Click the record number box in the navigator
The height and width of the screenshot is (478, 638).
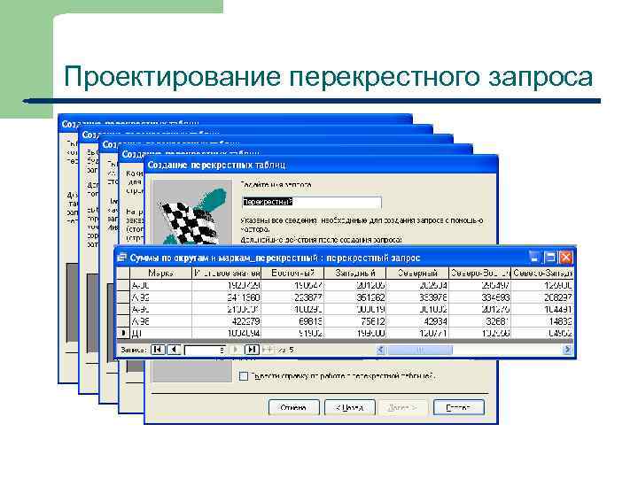[205, 350]
